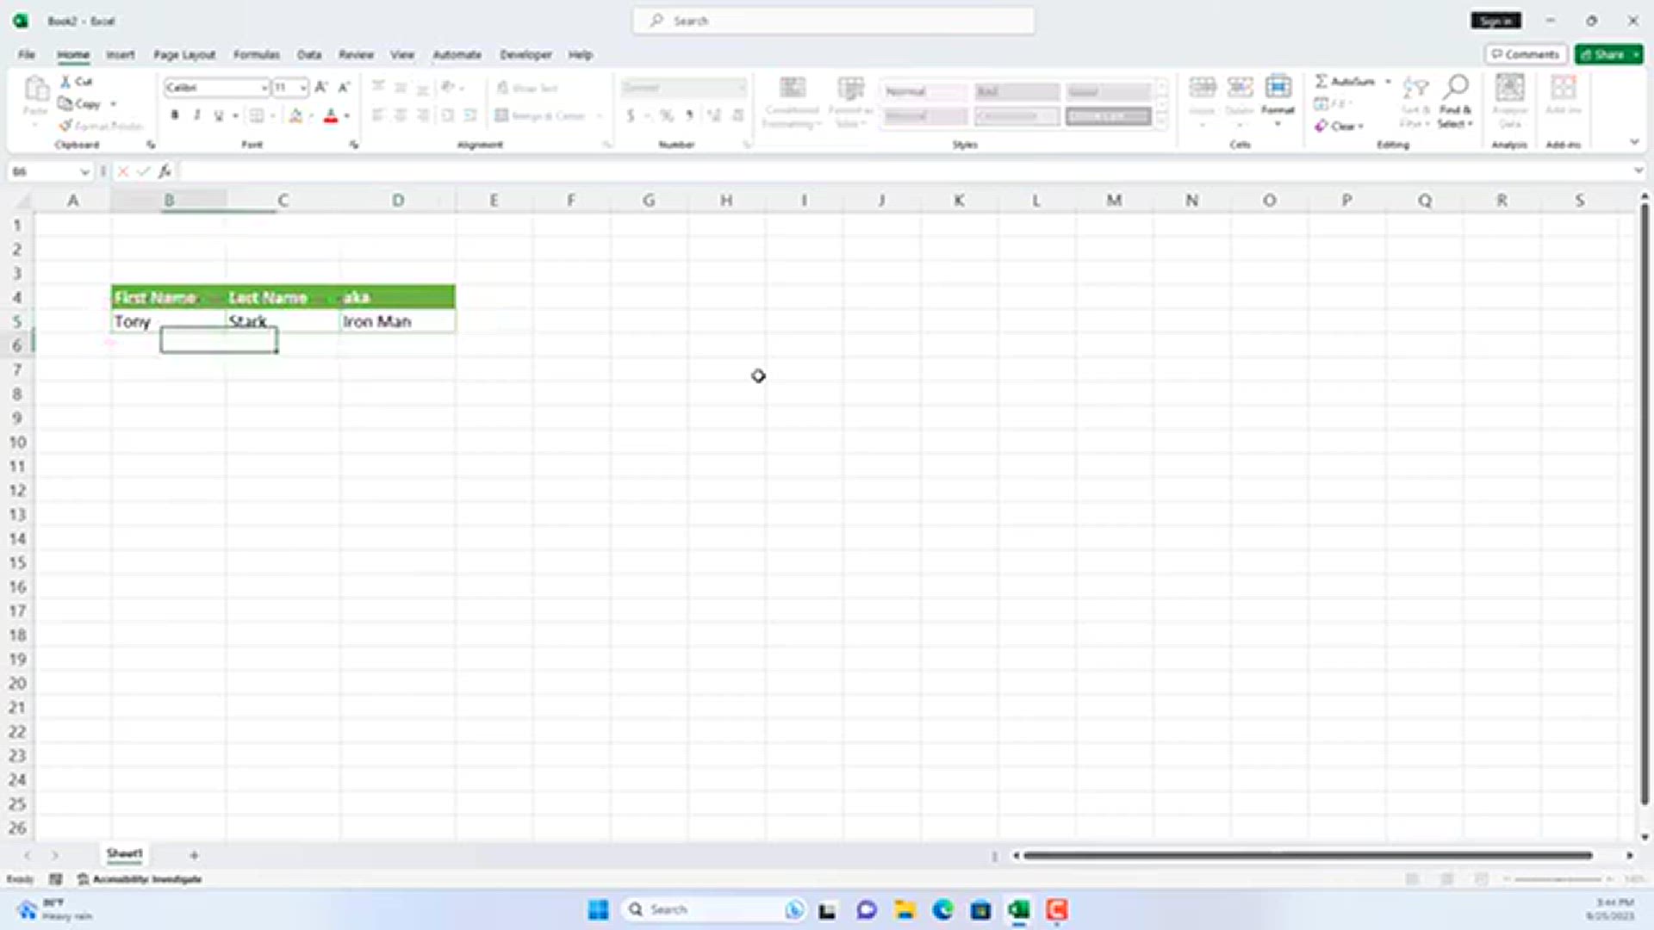The height and width of the screenshot is (930, 1654).
Task: Expand the AutoSum dropdown arrow
Action: click(1388, 81)
